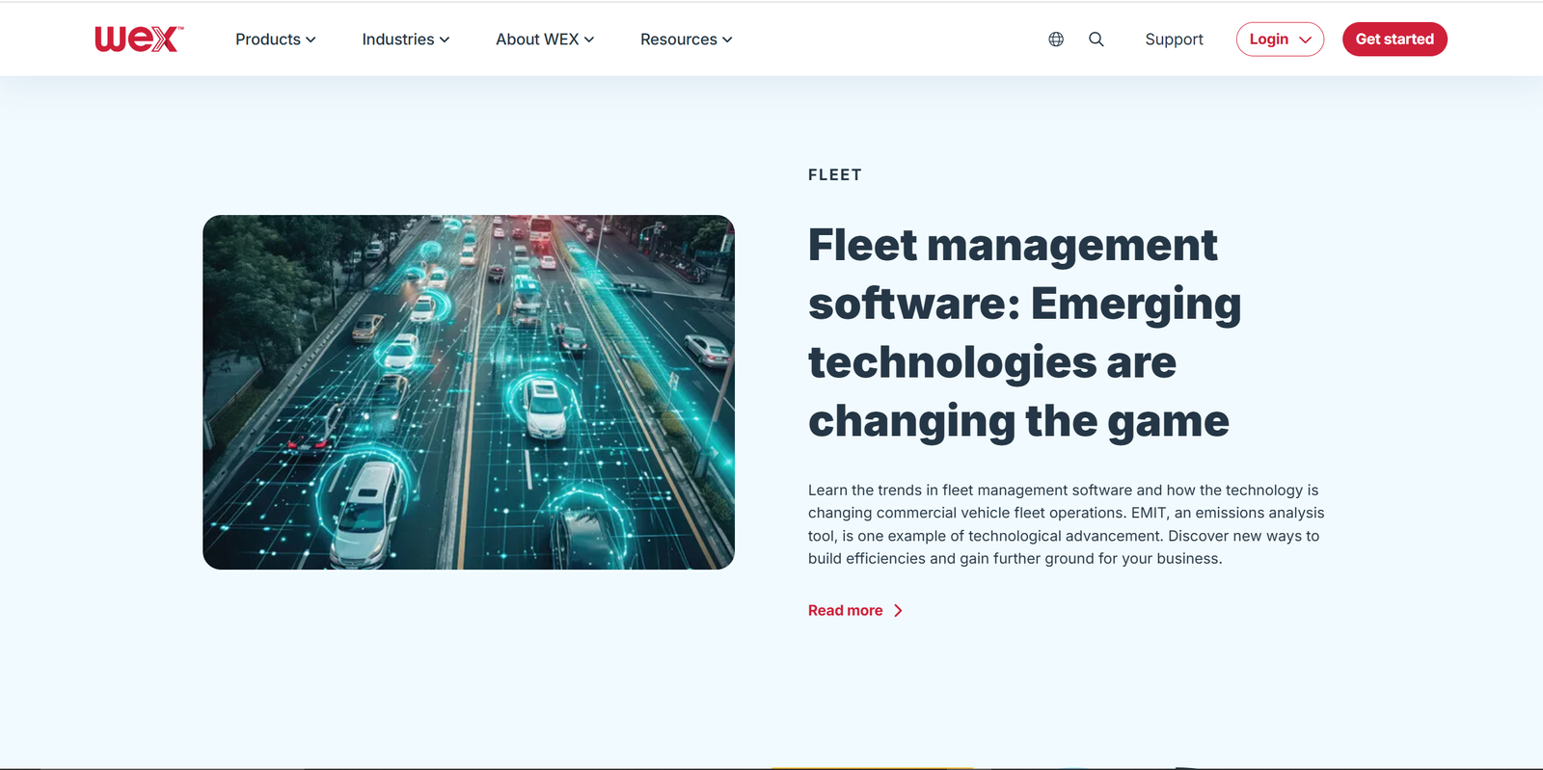Expand the Resources menu

click(686, 40)
